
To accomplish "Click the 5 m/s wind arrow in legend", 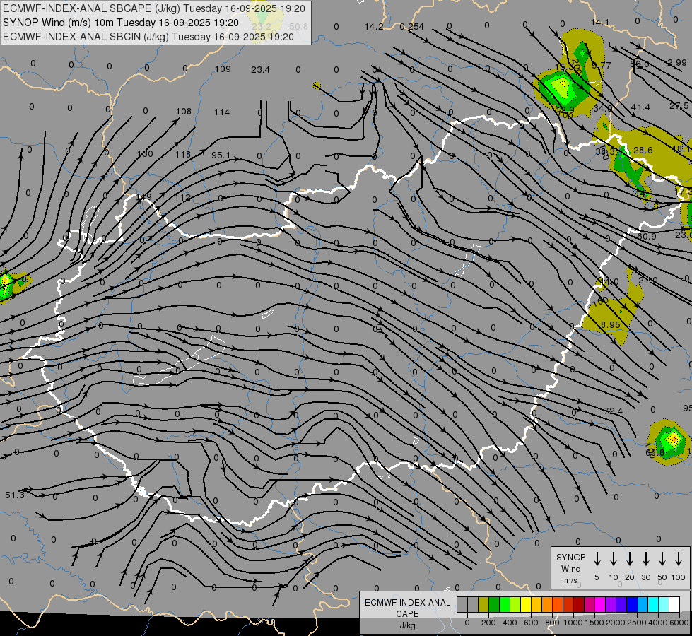I will coord(597,559).
